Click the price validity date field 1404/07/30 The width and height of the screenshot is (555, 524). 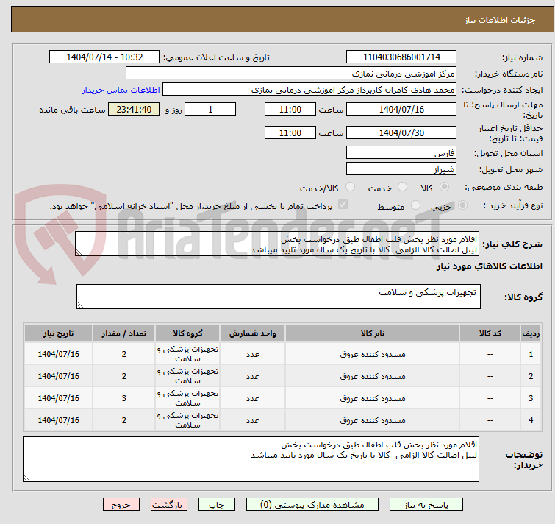(401, 133)
